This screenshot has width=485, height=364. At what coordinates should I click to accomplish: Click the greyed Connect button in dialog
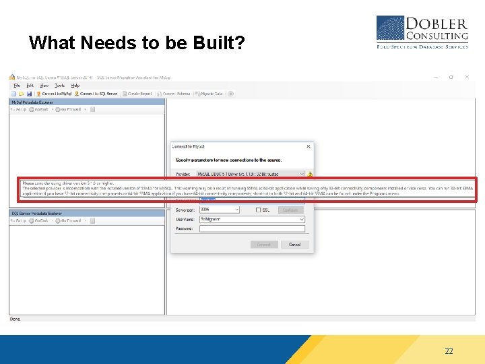pos(264,245)
